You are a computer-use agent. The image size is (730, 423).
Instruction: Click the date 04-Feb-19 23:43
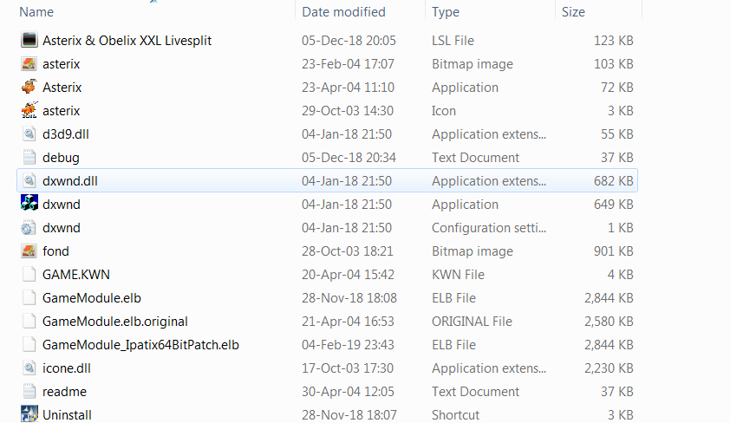(348, 345)
